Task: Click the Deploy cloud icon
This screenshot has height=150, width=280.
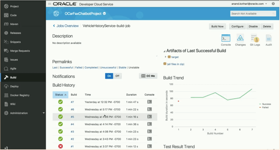Action: coord(6,86)
